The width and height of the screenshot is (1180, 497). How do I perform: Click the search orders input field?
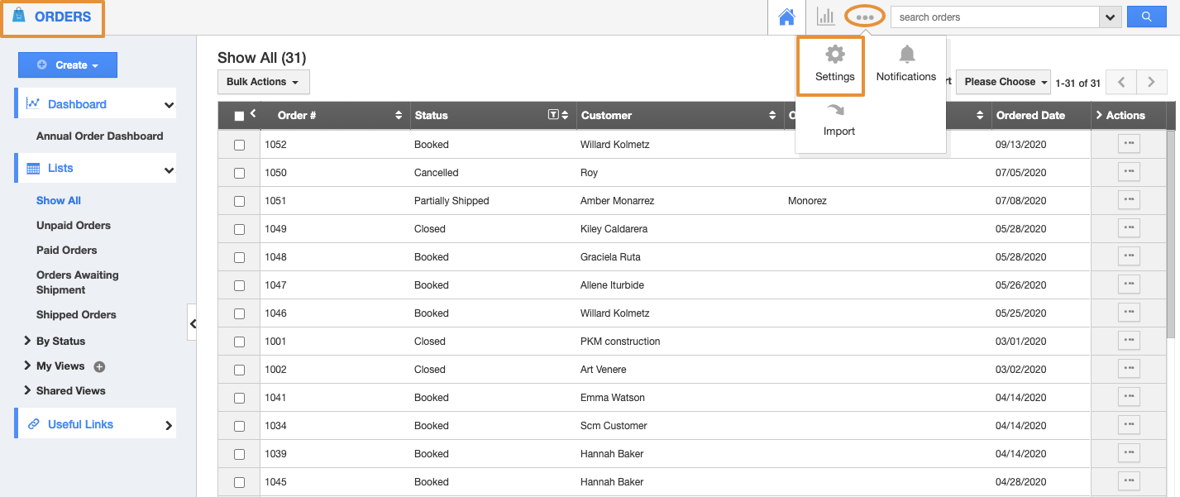[x=994, y=17]
